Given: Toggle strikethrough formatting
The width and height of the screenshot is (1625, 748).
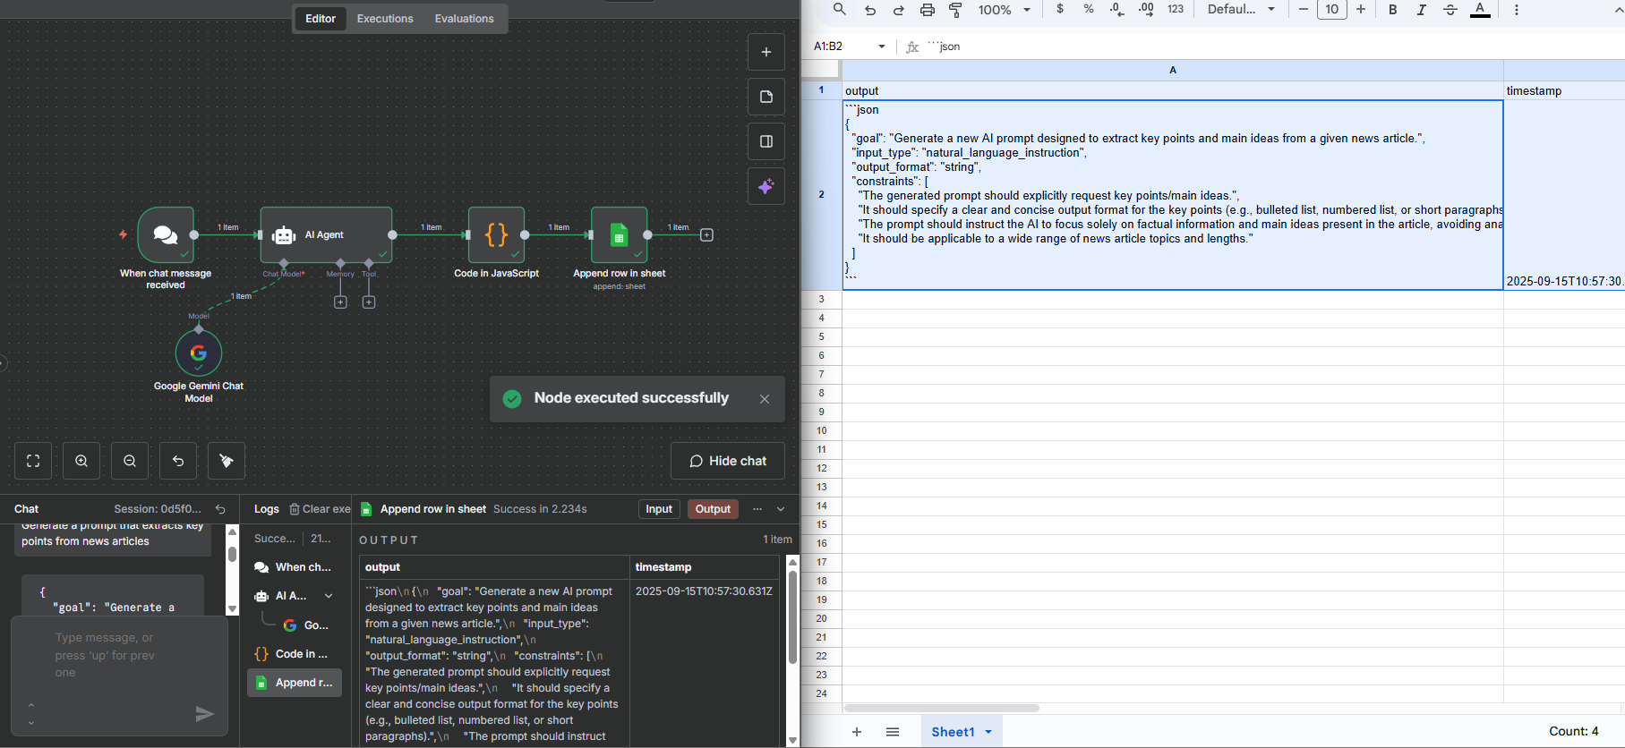Looking at the screenshot, I should tap(1450, 10).
